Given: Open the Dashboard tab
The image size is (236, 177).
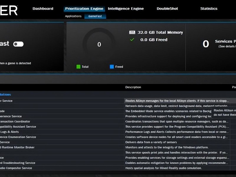Looking at the screenshot, I should pos(43,9).
